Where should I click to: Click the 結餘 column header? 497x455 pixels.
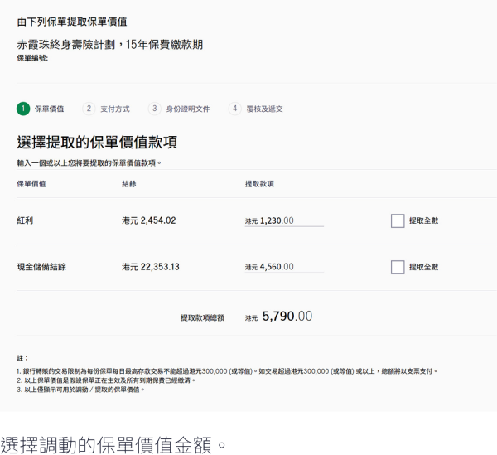128,183
